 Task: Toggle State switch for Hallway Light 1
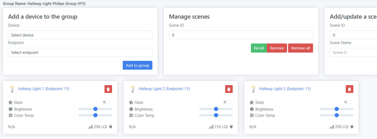(x=106, y=102)
